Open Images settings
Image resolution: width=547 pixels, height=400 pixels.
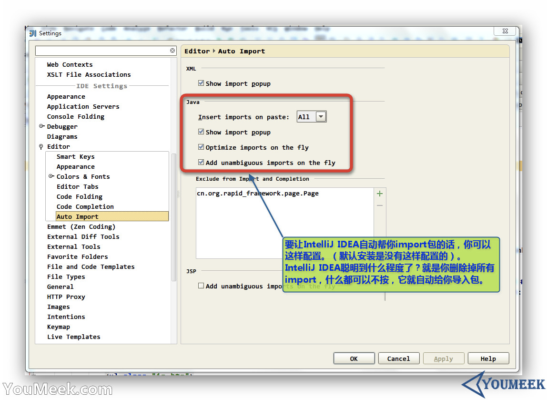pyautogui.click(x=58, y=307)
